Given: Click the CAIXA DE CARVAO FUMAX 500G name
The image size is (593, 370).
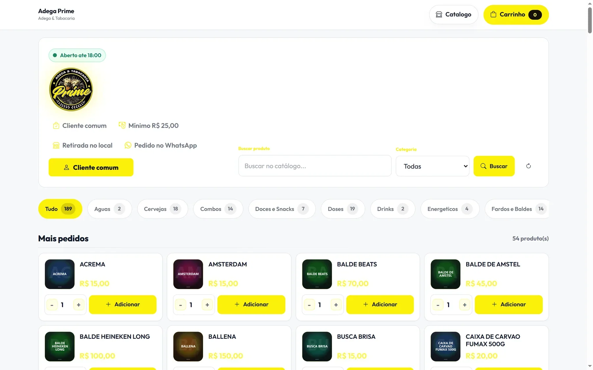Looking at the screenshot, I should (x=493, y=340).
